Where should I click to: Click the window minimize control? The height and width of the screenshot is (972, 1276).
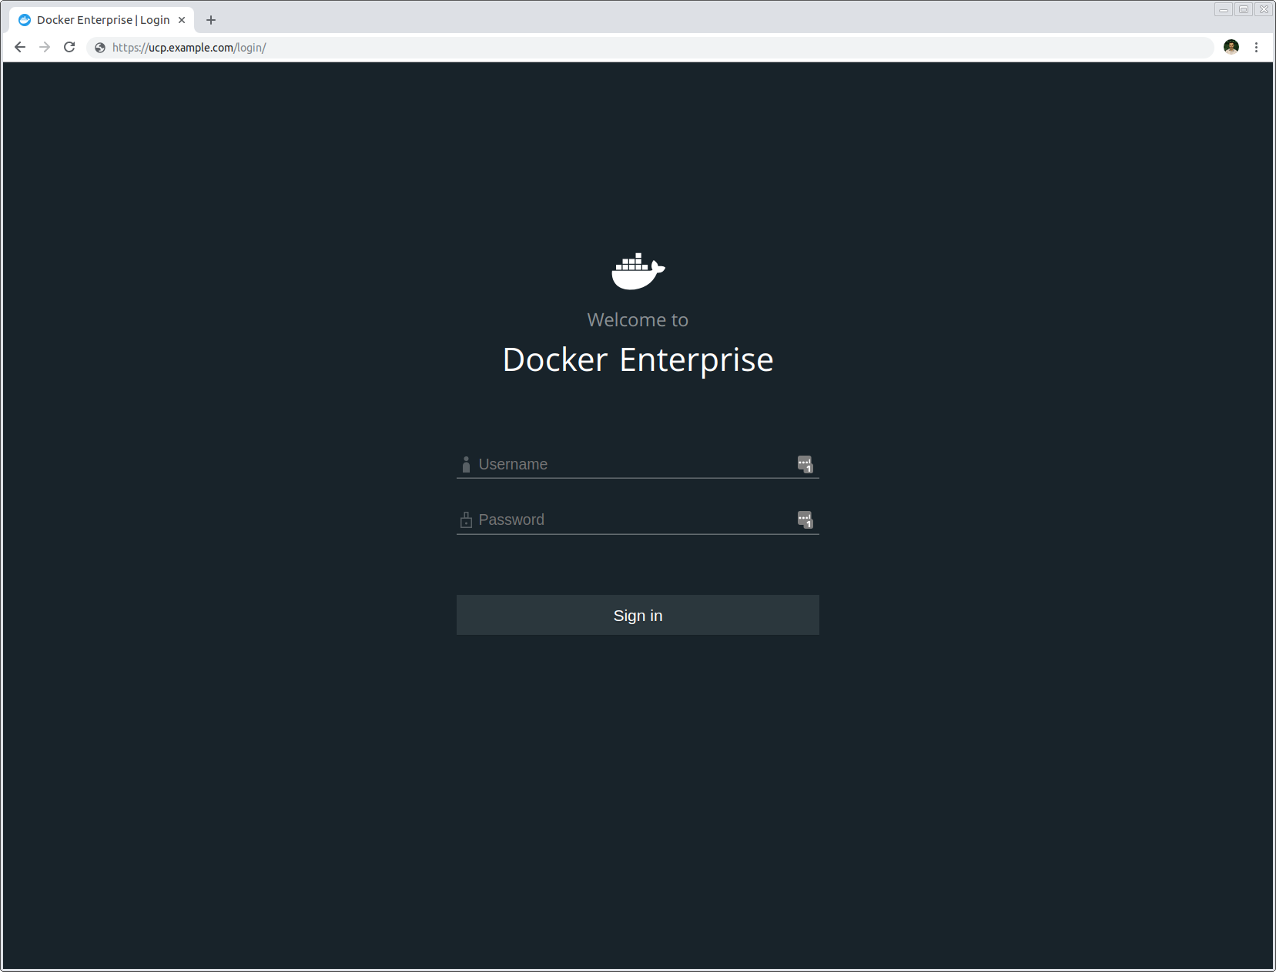[1224, 9]
